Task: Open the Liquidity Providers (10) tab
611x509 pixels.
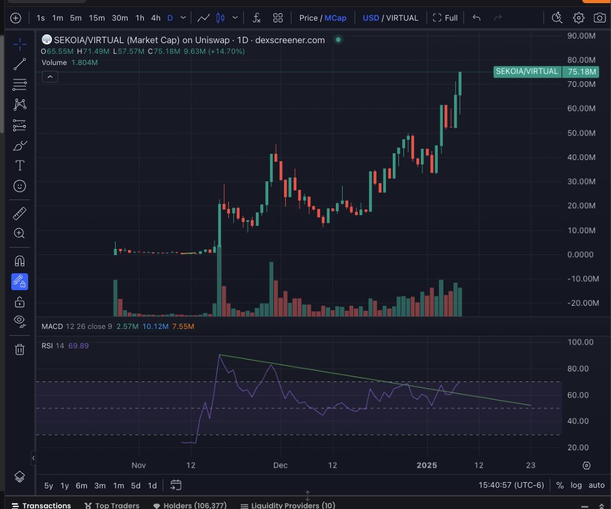Action: [288, 505]
